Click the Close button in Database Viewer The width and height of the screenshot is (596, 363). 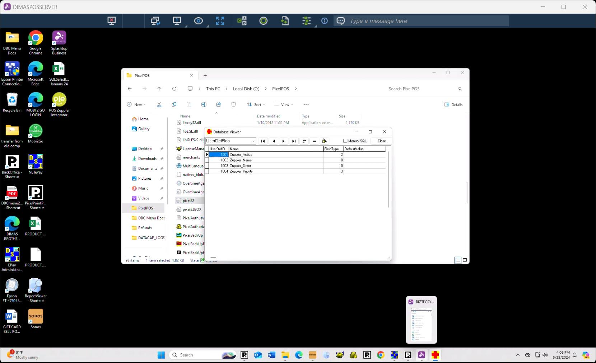(x=382, y=141)
